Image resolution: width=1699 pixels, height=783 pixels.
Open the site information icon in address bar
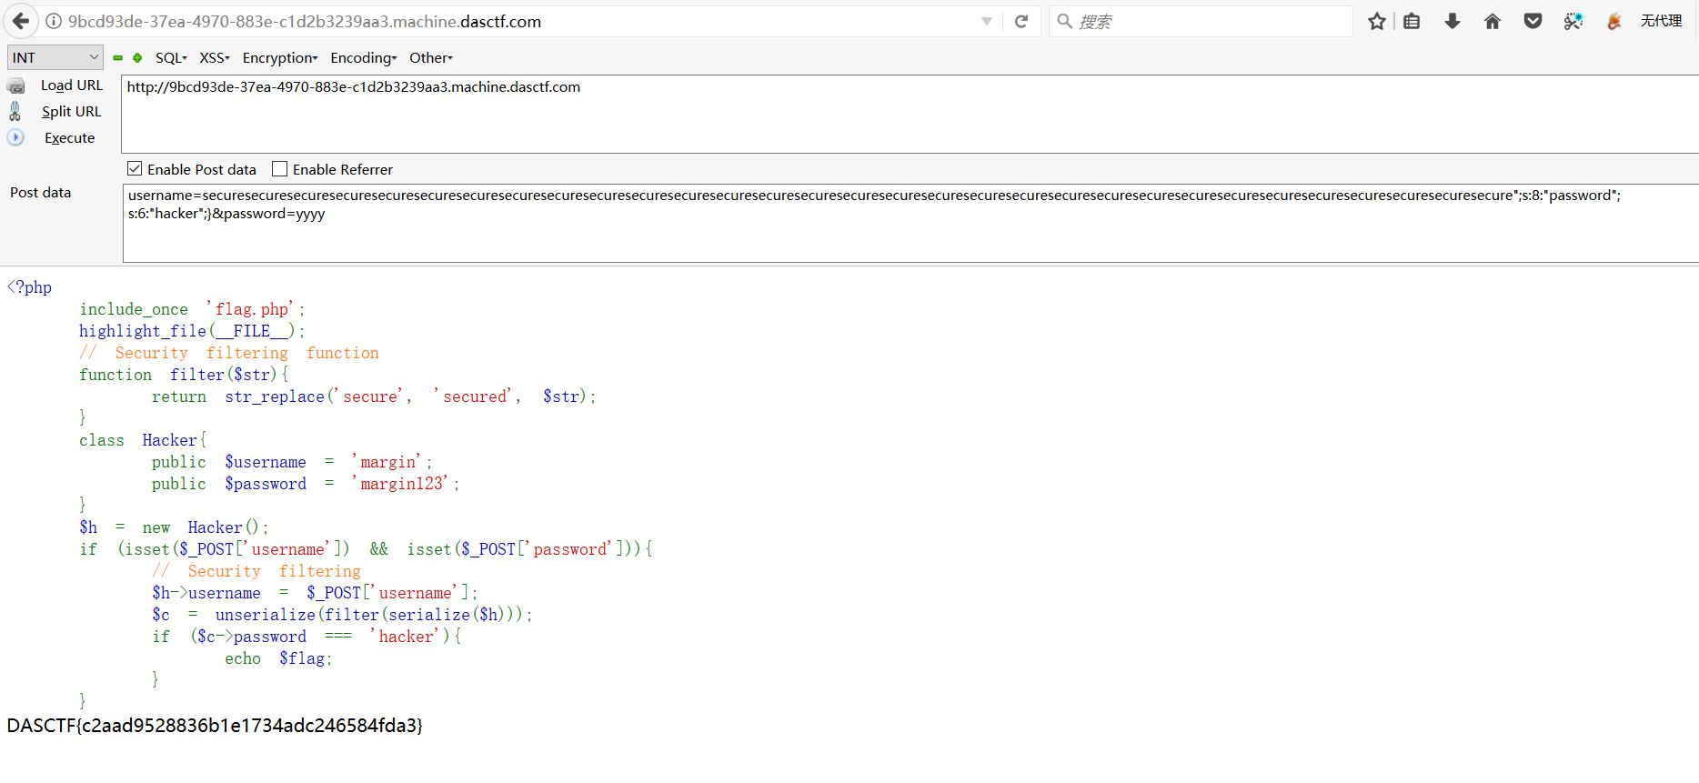point(54,21)
